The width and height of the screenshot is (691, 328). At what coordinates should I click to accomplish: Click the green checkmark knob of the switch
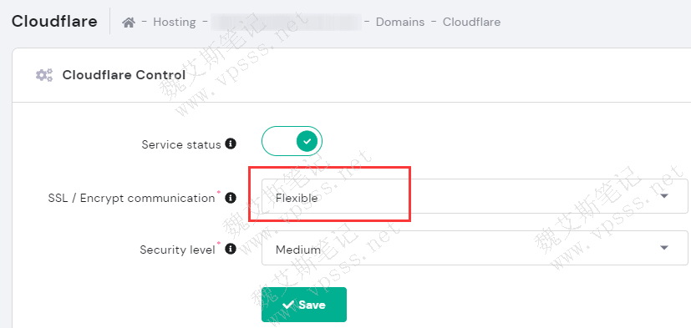click(x=307, y=141)
